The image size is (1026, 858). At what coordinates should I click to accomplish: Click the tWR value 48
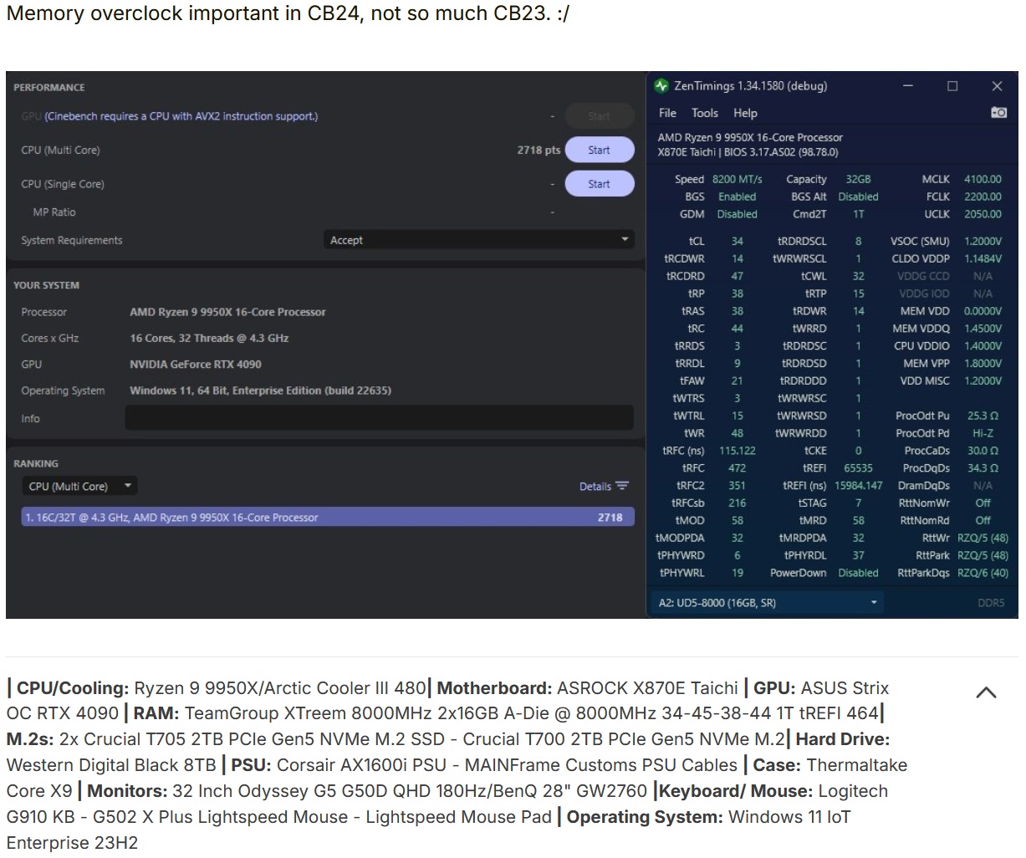(737, 433)
